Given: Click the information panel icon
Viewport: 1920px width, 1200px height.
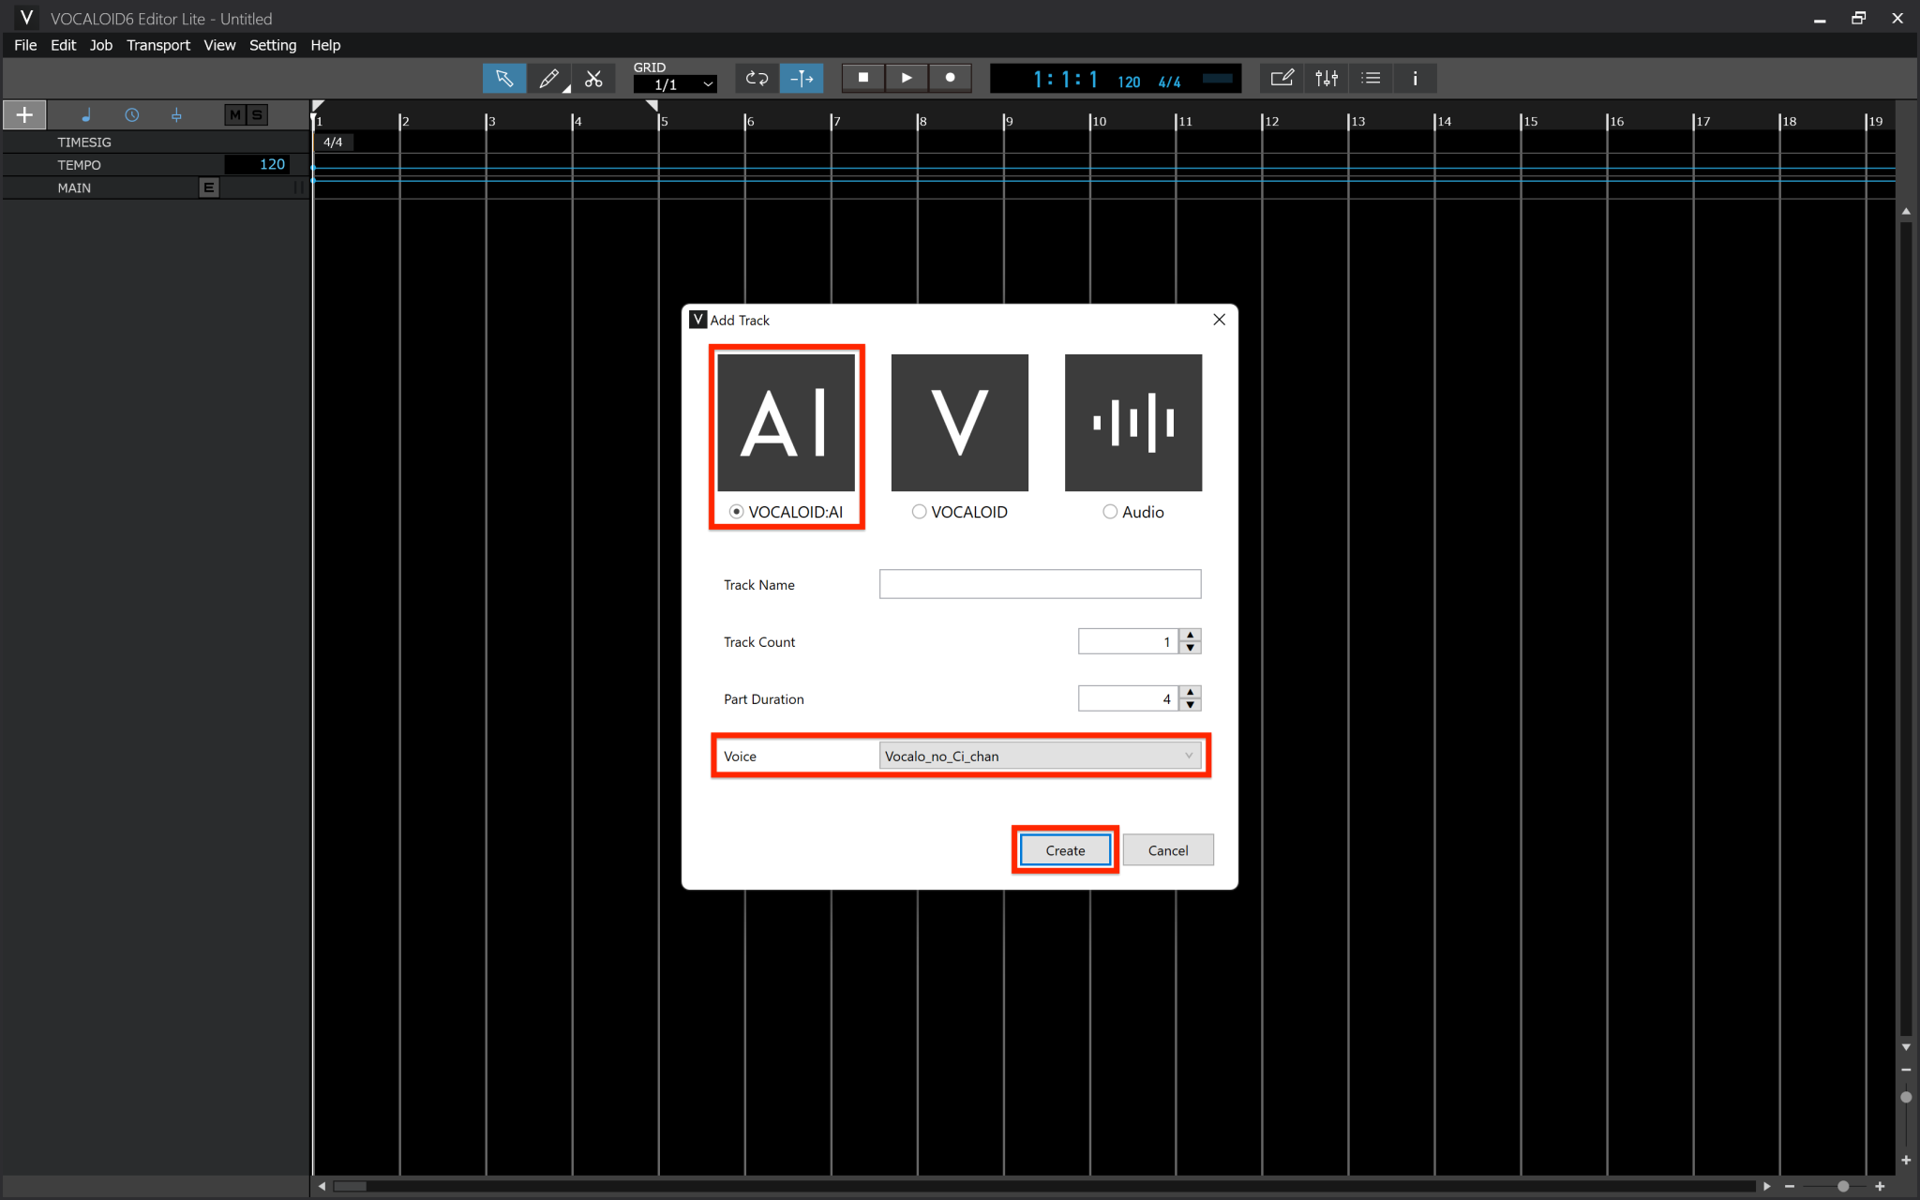Looking at the screenshot, I should coord(1415,78).
